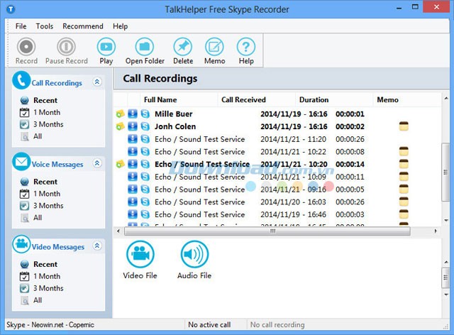
Task: Select the Mille Buer recording row
Action: 277,114
